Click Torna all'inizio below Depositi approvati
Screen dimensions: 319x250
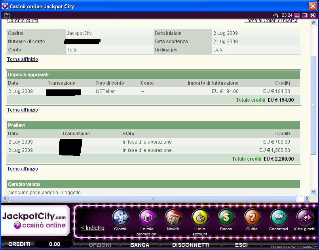23,110
